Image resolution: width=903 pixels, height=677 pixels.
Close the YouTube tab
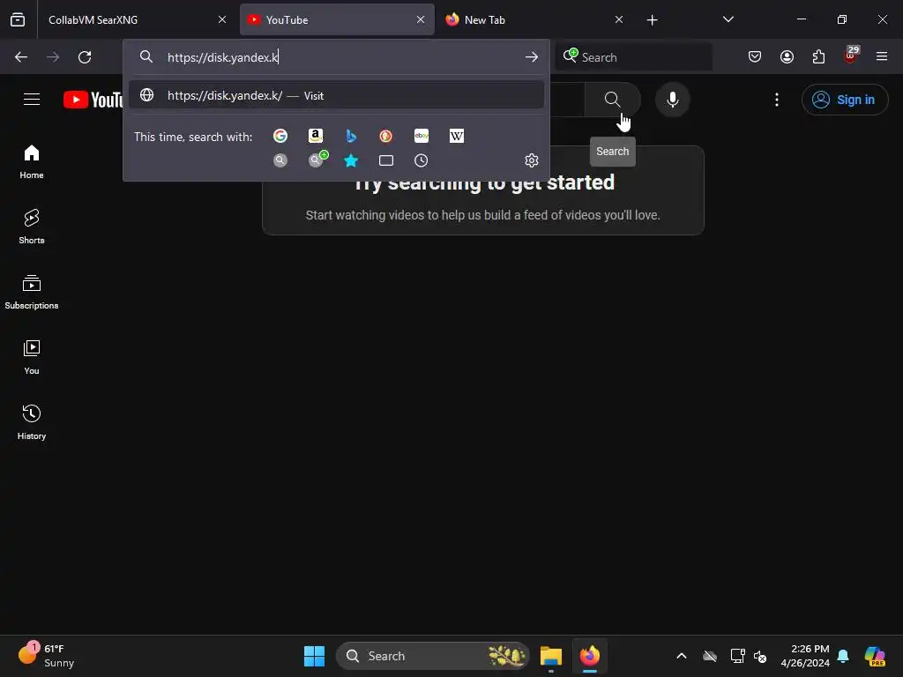coord(421,19)
